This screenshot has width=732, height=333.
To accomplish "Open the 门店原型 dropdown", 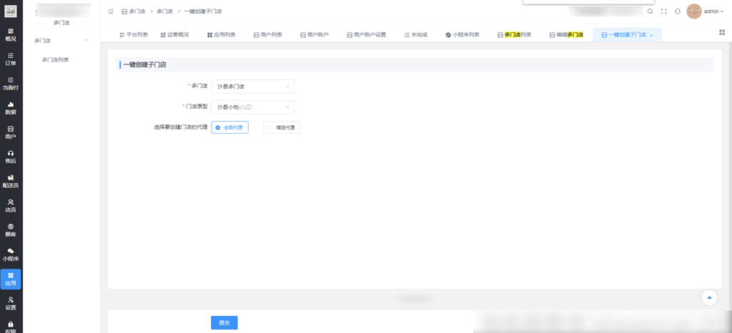I will pos(252,106).
